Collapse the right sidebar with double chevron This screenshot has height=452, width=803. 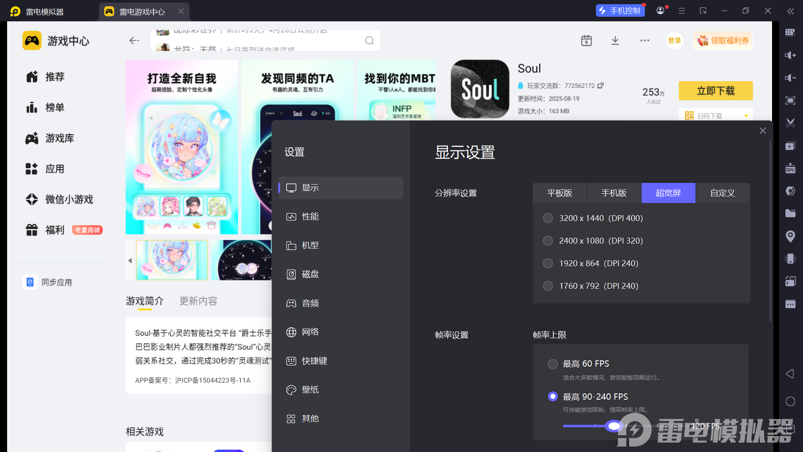pyautogui.click(x=790, y=11)
